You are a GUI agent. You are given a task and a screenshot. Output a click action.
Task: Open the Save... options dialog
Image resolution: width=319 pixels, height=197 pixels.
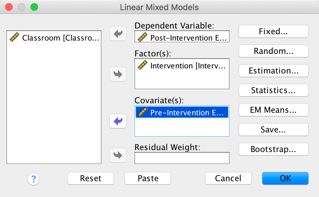click(273, 130)
